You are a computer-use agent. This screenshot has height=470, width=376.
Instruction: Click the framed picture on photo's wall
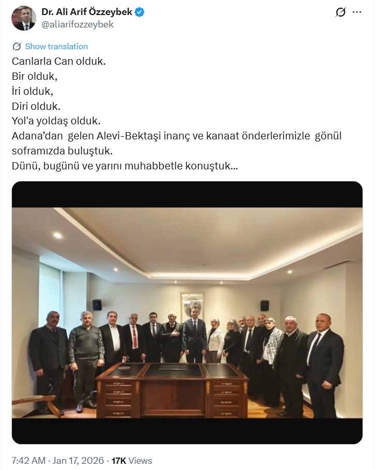click(193, 307)
